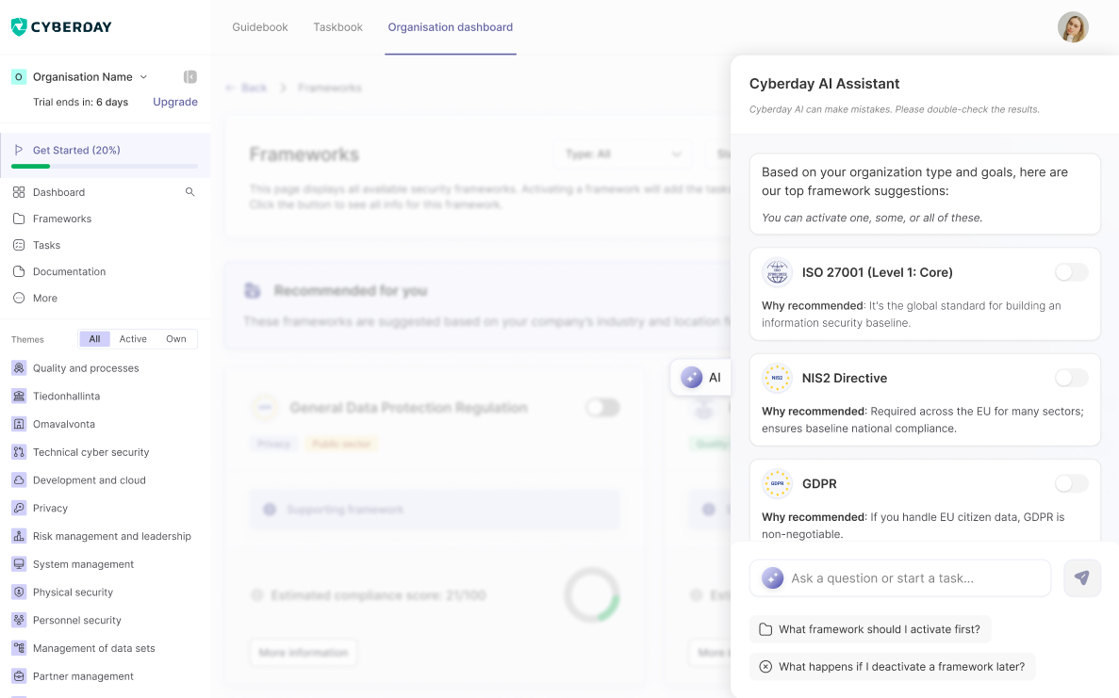
Task: Ask what happens if I deactivate later
Action: click(892, 667)
